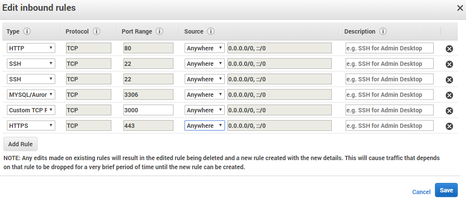Image resolution: width=466 pixels, height=201 pixels.
Task: Expand MYSQL/Aurora type dropdown
Action: tap(31, 95)
